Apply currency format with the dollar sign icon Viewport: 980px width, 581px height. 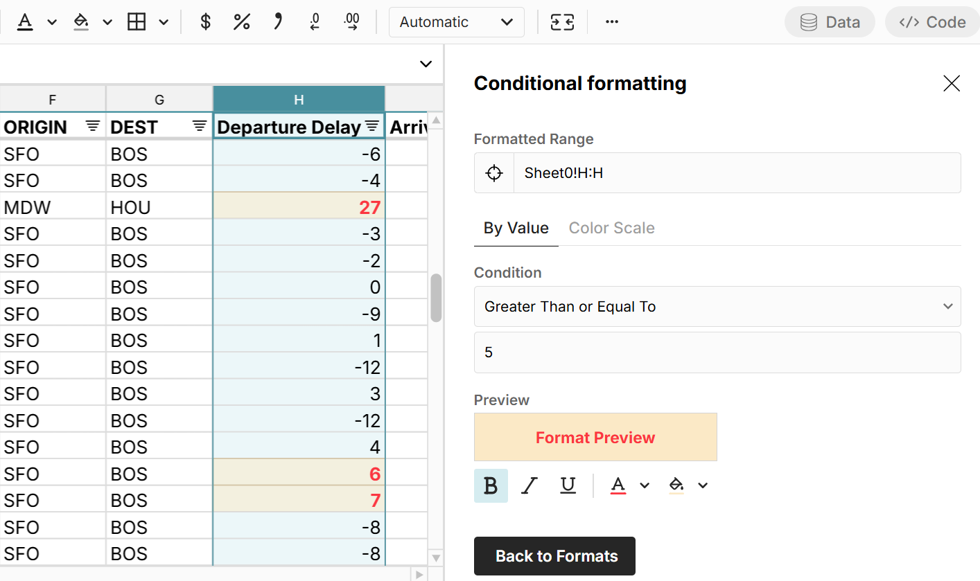(x=204, y=21)
